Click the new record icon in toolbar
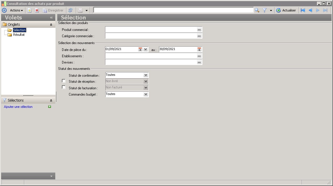Screen dimensions: 333x186 pos(29,10)
